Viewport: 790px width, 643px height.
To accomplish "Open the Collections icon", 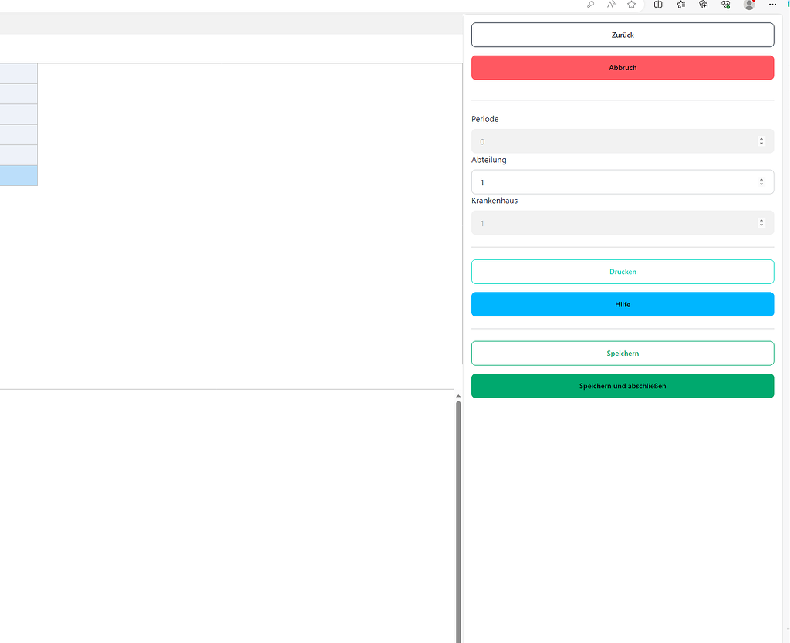I will coord(703,5).
